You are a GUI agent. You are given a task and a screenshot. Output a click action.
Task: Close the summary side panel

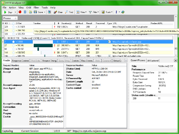click(x=176, y=60)
